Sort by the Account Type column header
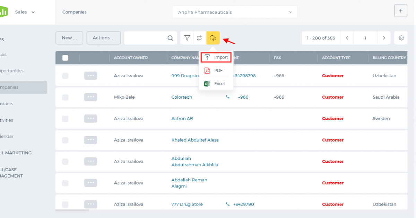The image size is (416, 218). coord(336,58)
